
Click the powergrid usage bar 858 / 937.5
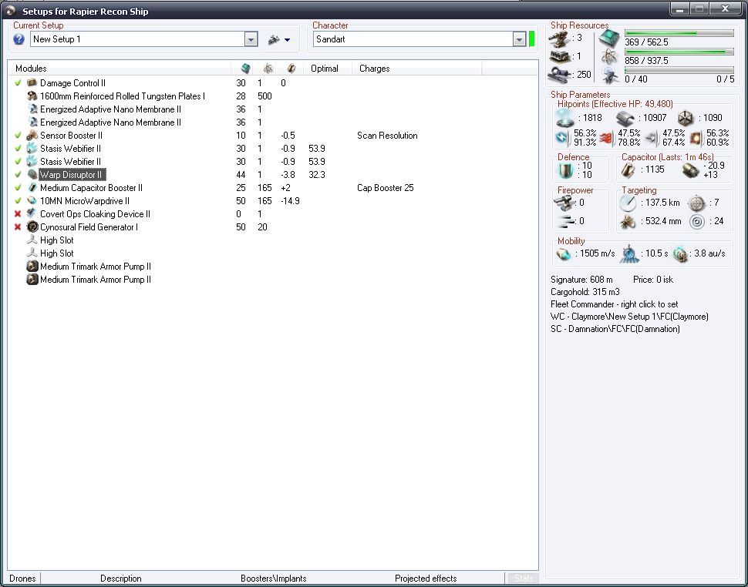coord(679,52)
